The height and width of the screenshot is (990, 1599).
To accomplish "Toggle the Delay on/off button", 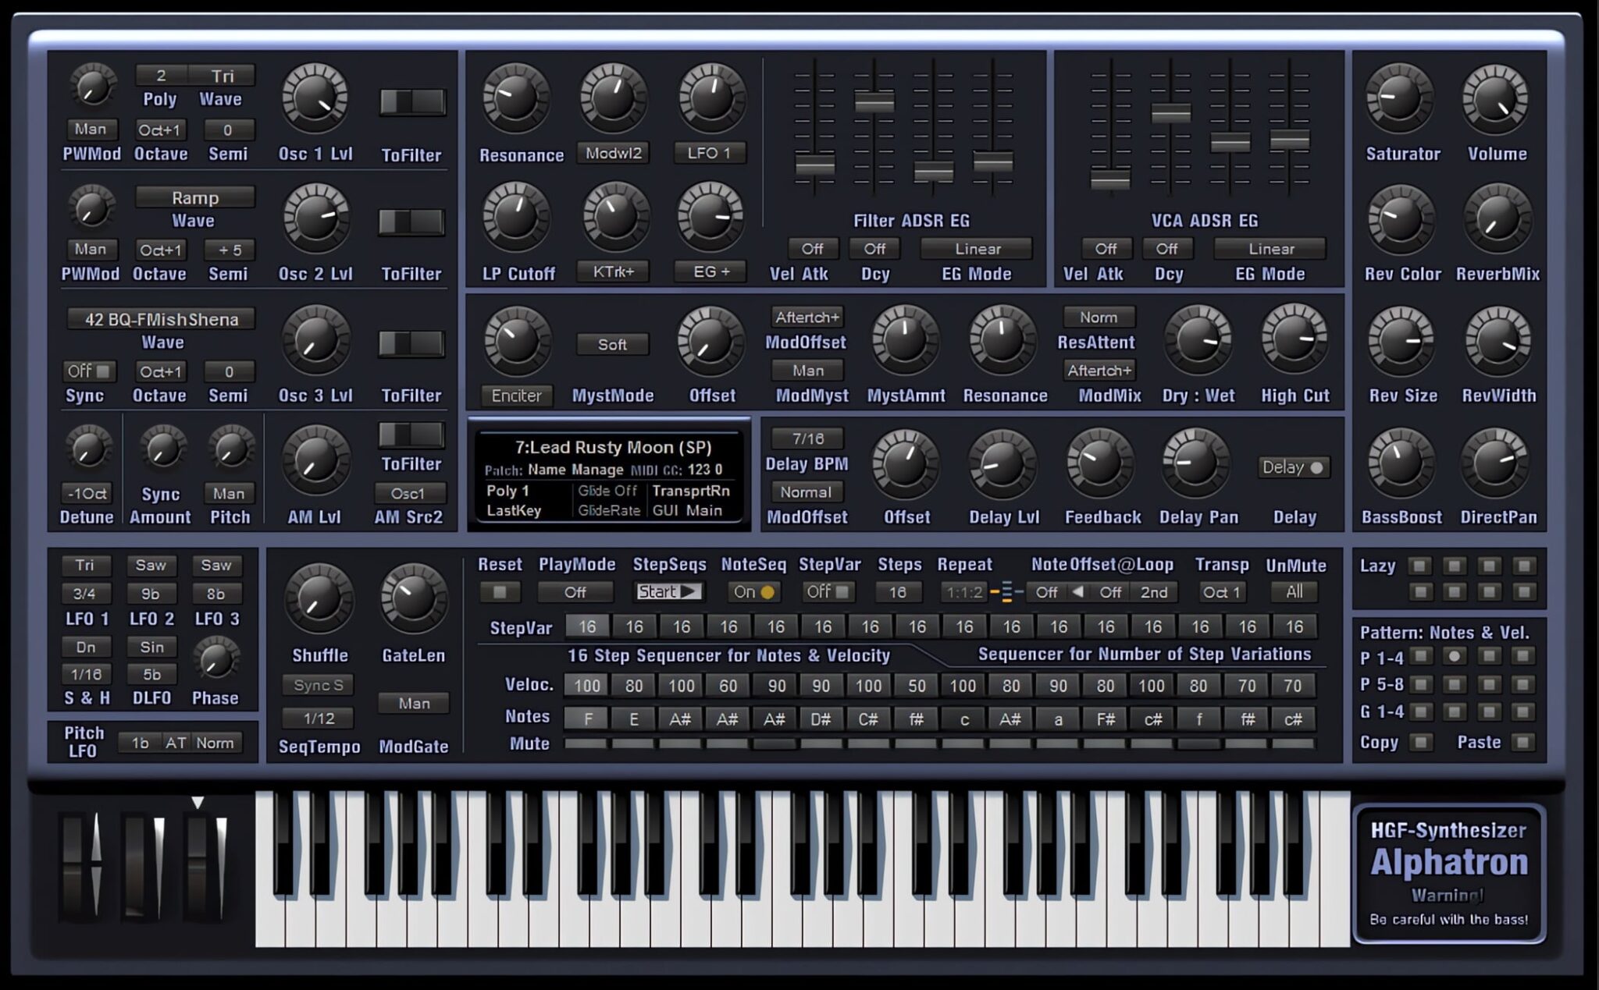I will coord(1294,467).
